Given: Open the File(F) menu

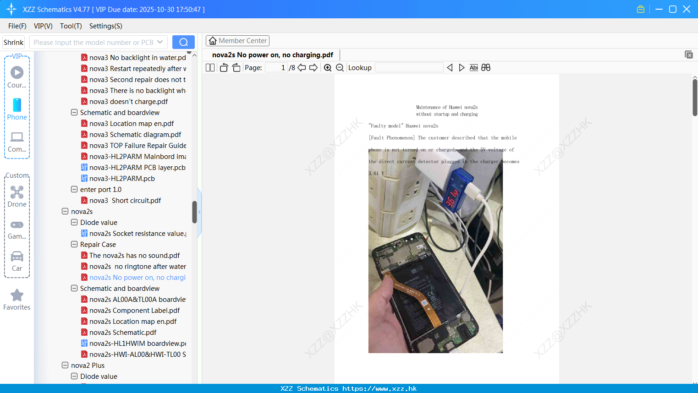Looking at the screenshot, I should click(17, 26).
